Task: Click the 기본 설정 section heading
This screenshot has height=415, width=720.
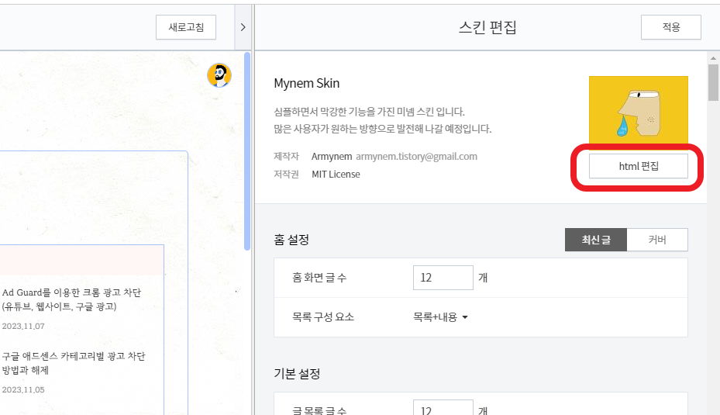Action: [297, 374]
